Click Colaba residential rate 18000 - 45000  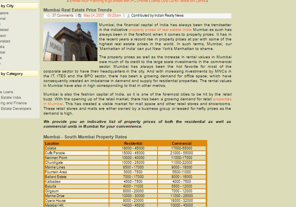click(x=133, y=148)
